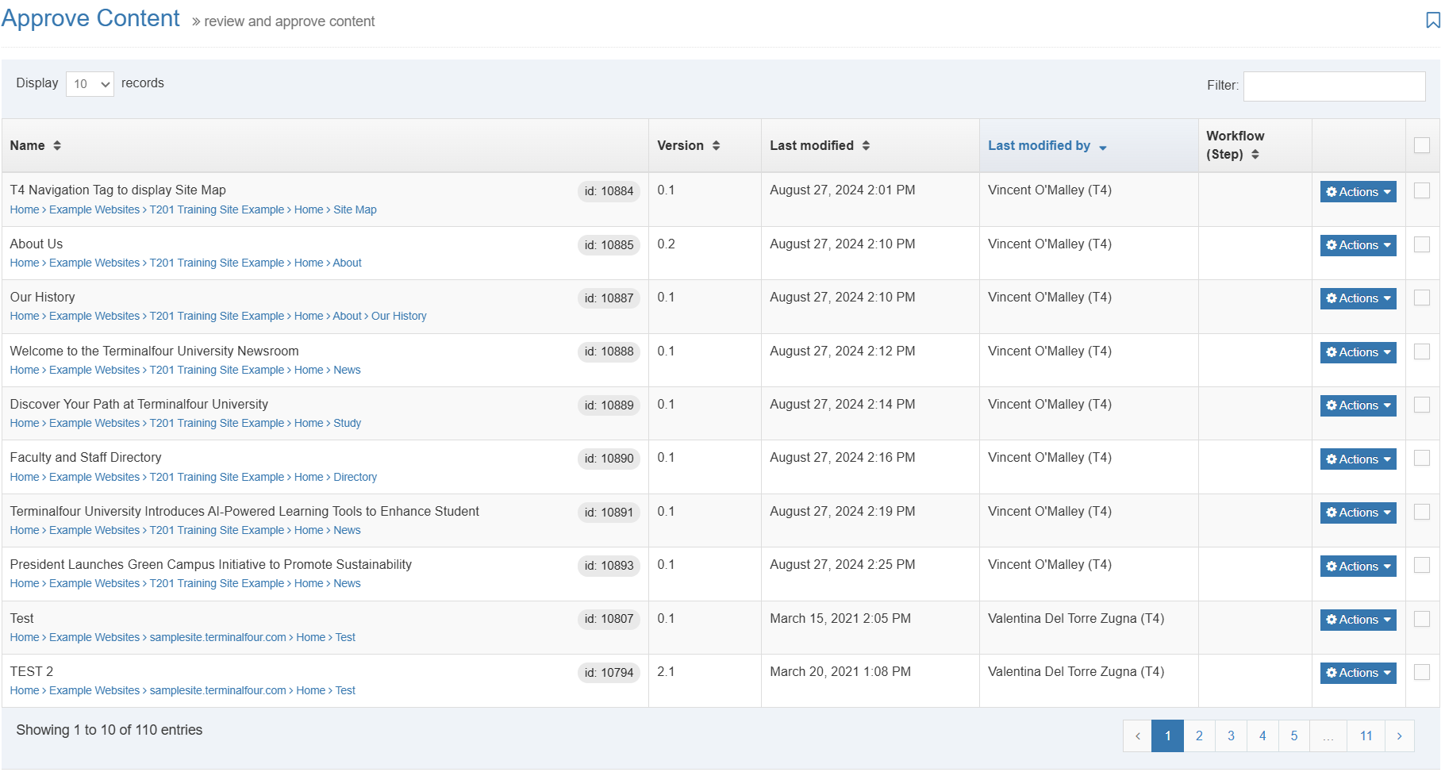
Task: Sort by Last modified date icon
Action: (x=866, y=146)
